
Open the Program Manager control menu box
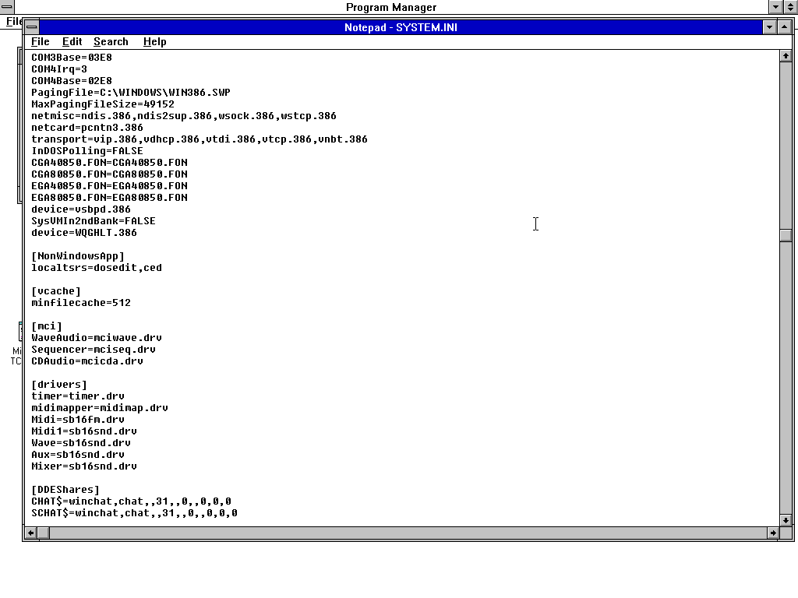[6, 7]
